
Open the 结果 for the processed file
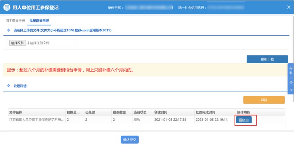(244, 120)
